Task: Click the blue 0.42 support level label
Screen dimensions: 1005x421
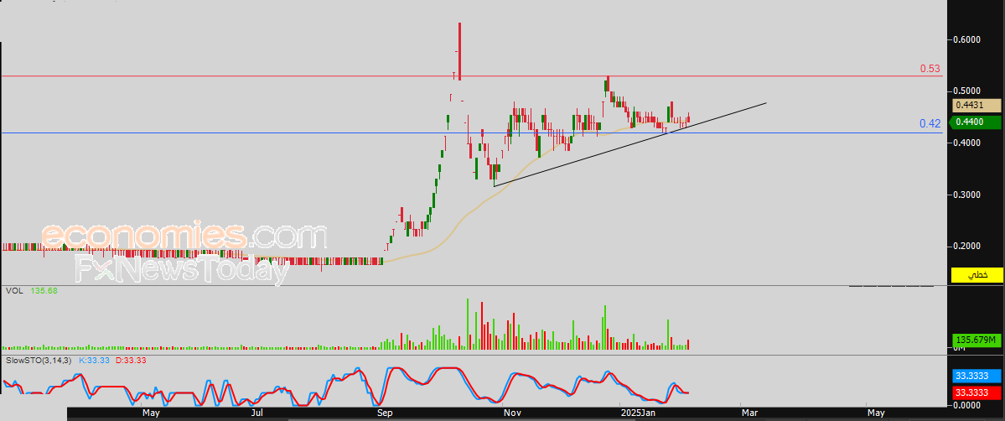Action: (930, 123)
